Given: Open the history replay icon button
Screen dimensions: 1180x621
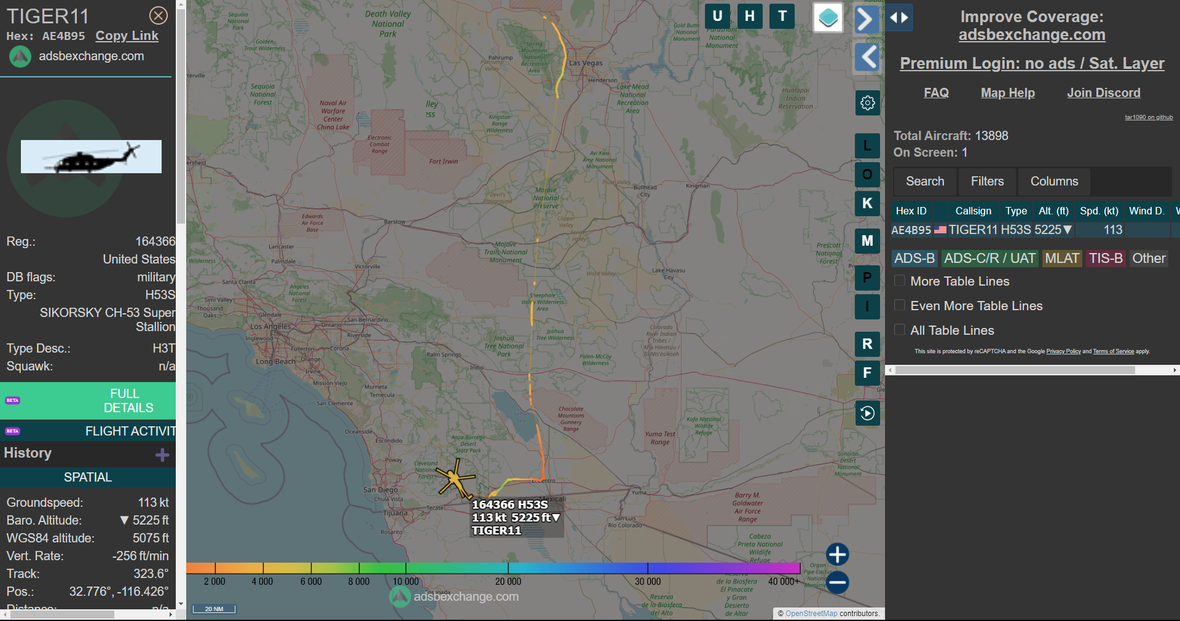Looking at the screenshot, I should 868,413.
